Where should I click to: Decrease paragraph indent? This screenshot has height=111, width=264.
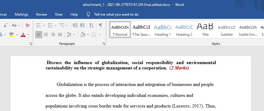pyautogui.click(x=75, y=25)
